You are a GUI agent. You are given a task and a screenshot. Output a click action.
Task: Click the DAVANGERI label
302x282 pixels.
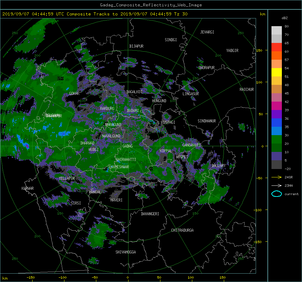[x=150, y=214]
